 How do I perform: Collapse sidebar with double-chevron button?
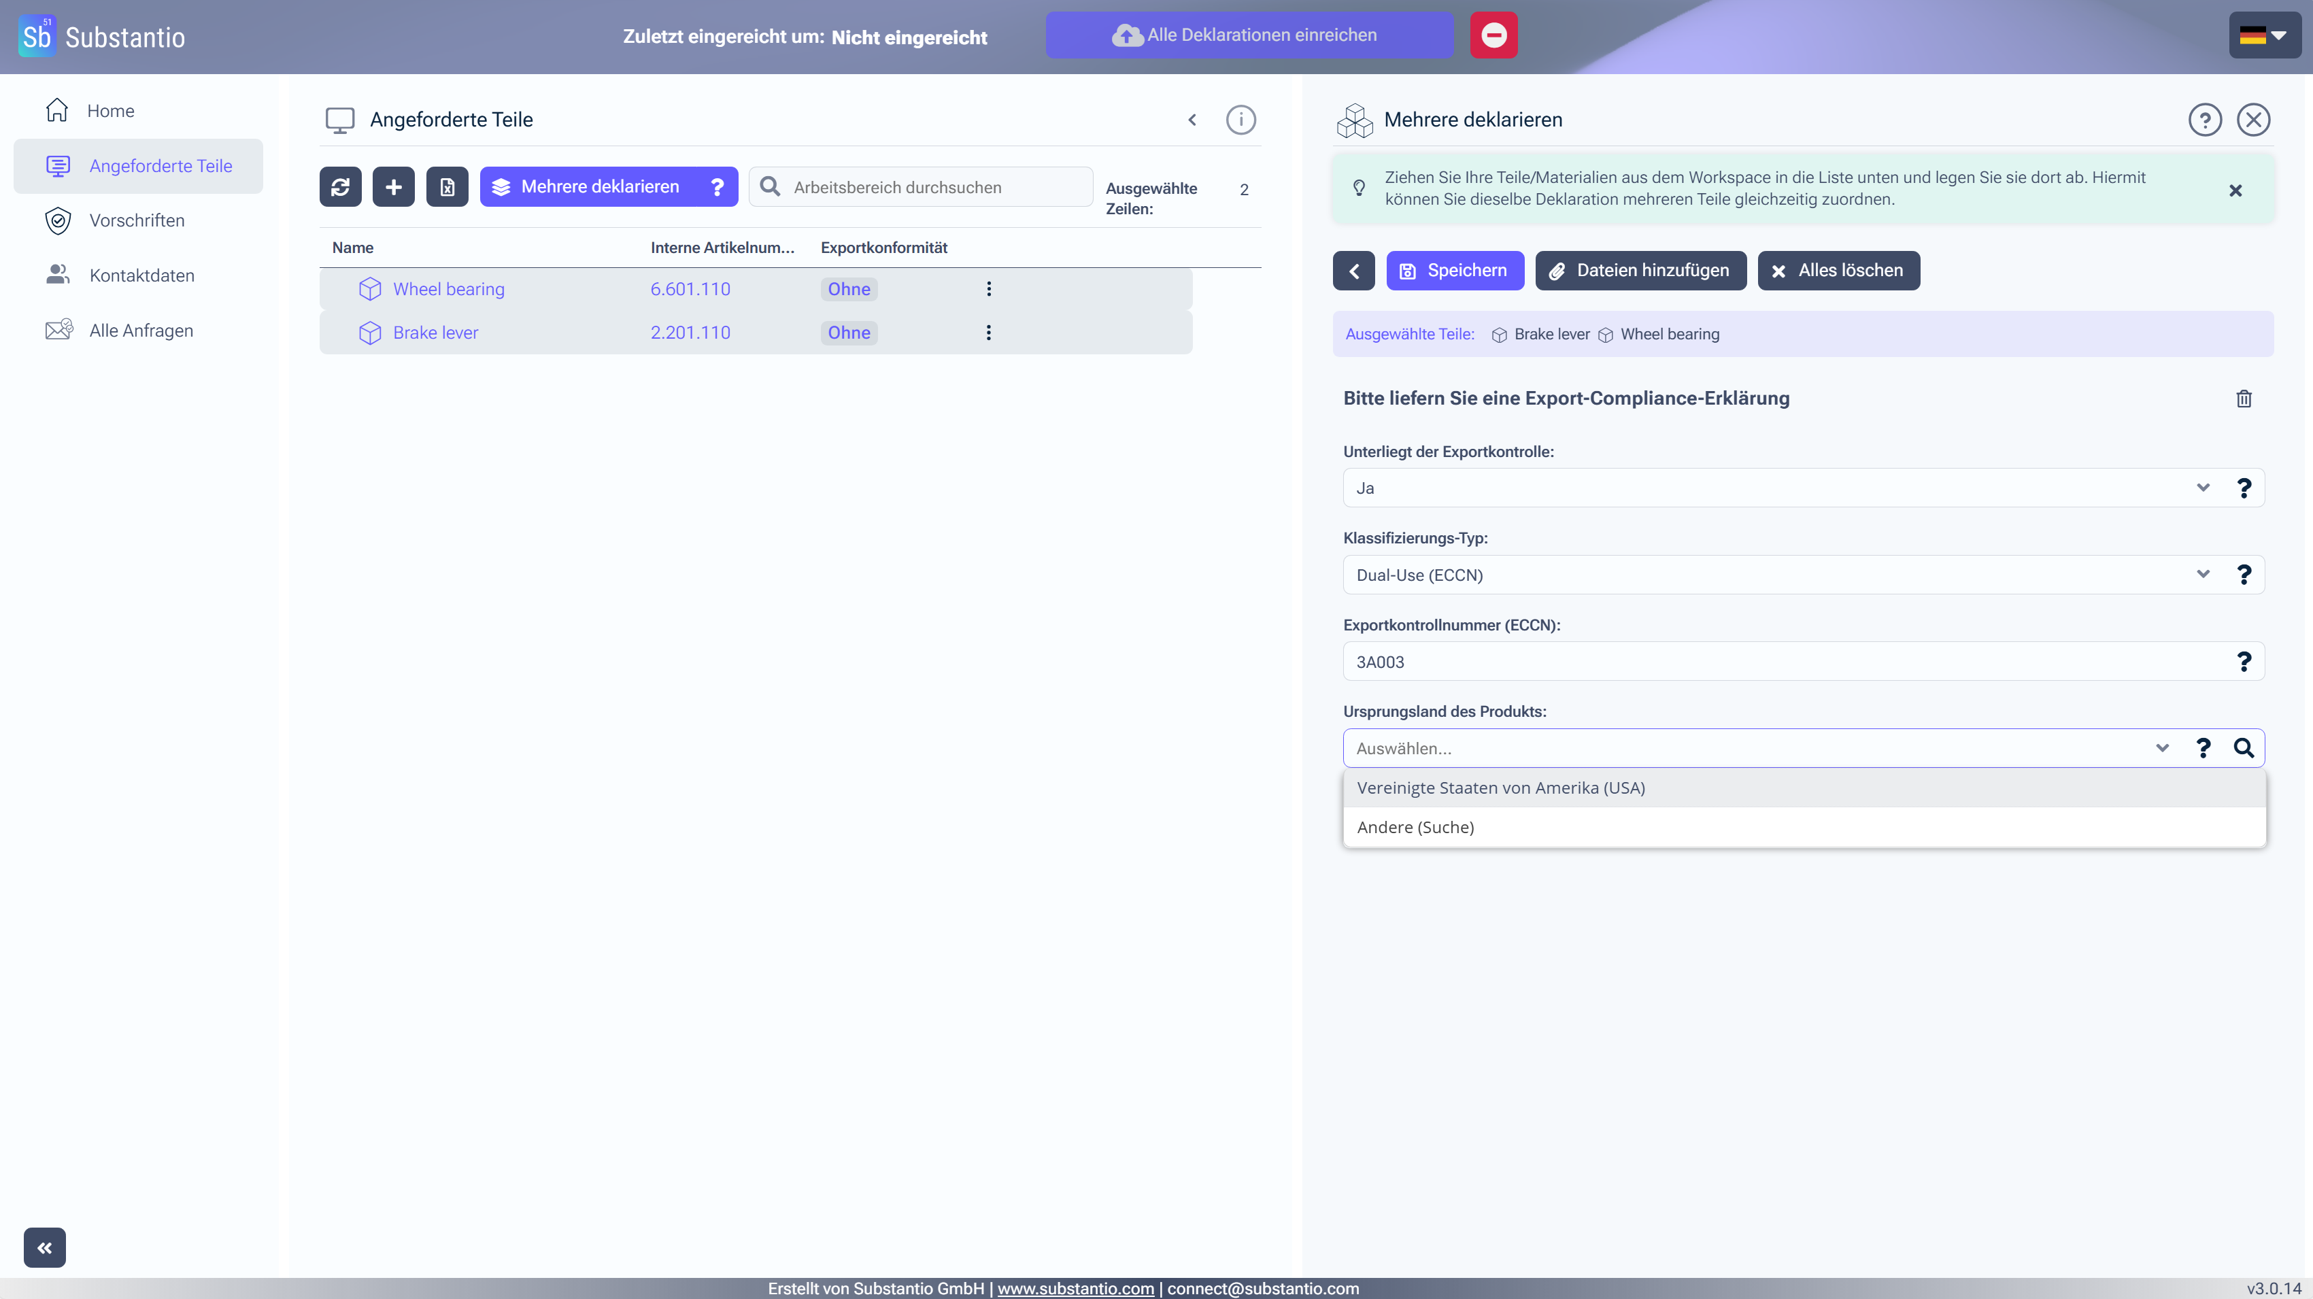pos(45,1247)
